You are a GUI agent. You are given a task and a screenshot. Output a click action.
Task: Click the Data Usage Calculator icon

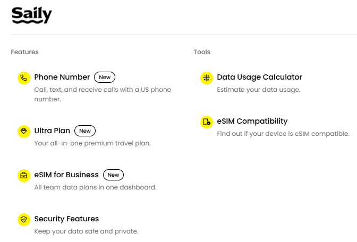click(x=207, y=78)
